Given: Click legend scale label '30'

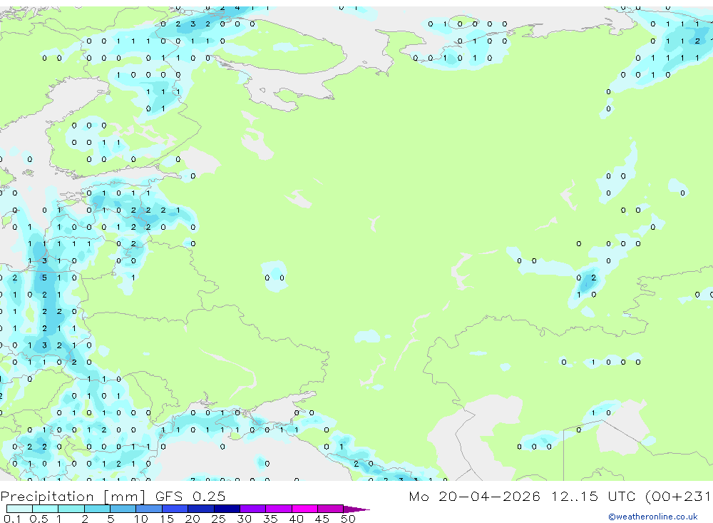Looking at the screenshot, I should (244, 519).
